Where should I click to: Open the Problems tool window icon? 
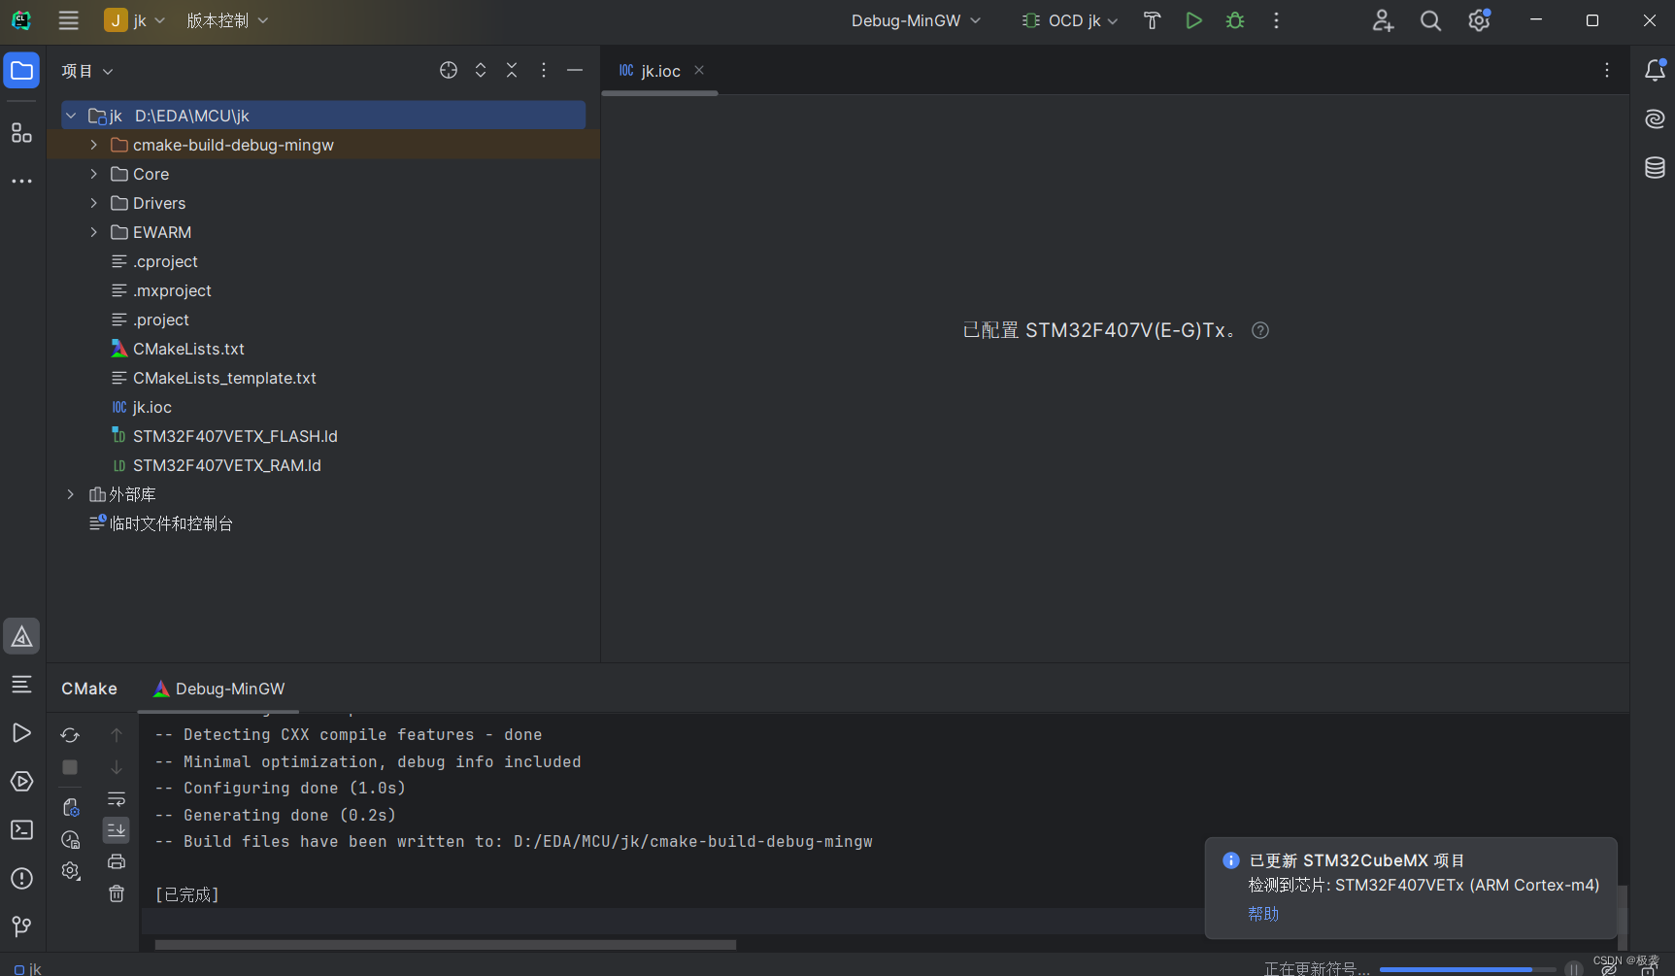pos(21,879)
